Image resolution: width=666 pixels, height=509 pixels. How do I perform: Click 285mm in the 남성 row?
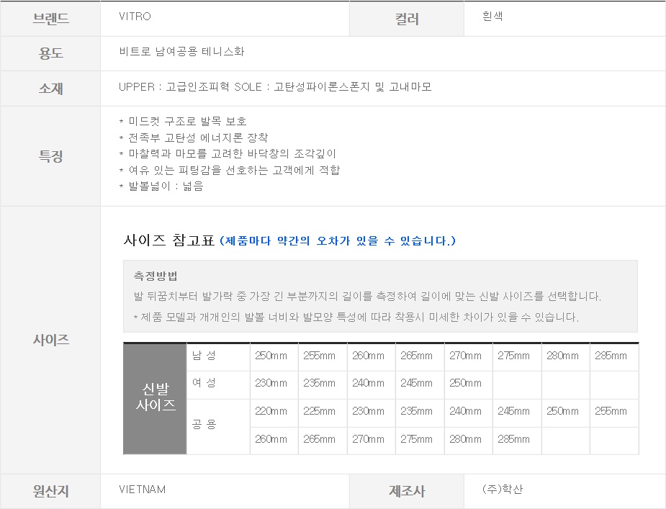click(611, 356)
